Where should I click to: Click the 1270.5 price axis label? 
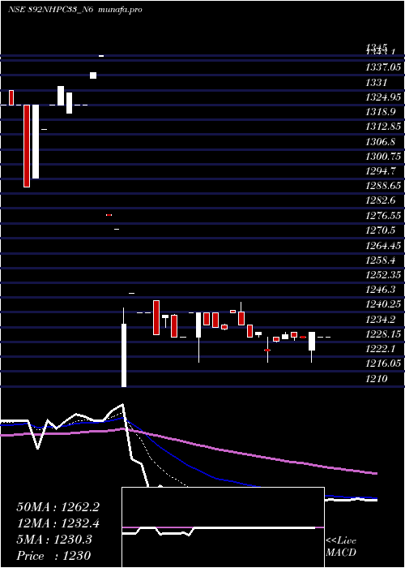tap(380, 230)
